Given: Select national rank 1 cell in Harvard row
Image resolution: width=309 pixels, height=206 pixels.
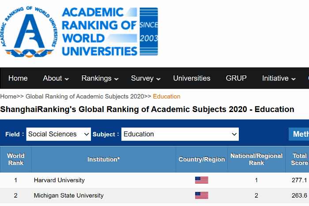Looking at the screenshot, I should (x=256, y=180).
